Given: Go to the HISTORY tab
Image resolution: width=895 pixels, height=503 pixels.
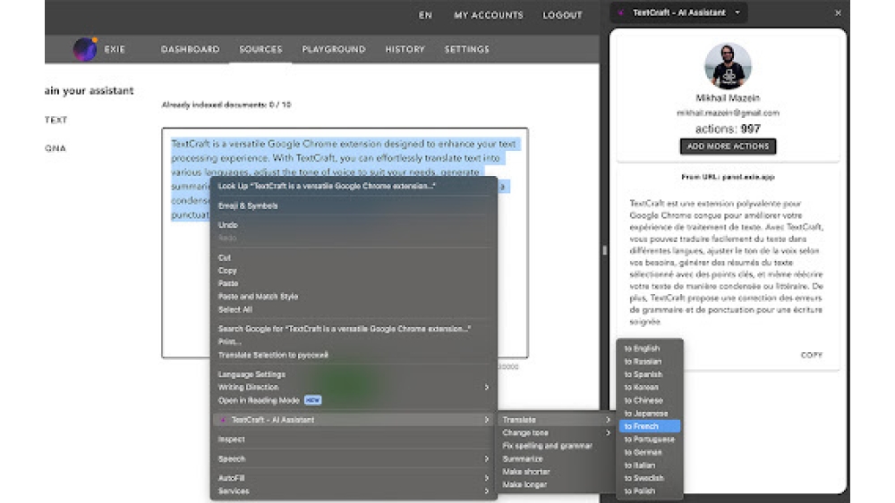Looking at the screenshot, I should [405, 49].
